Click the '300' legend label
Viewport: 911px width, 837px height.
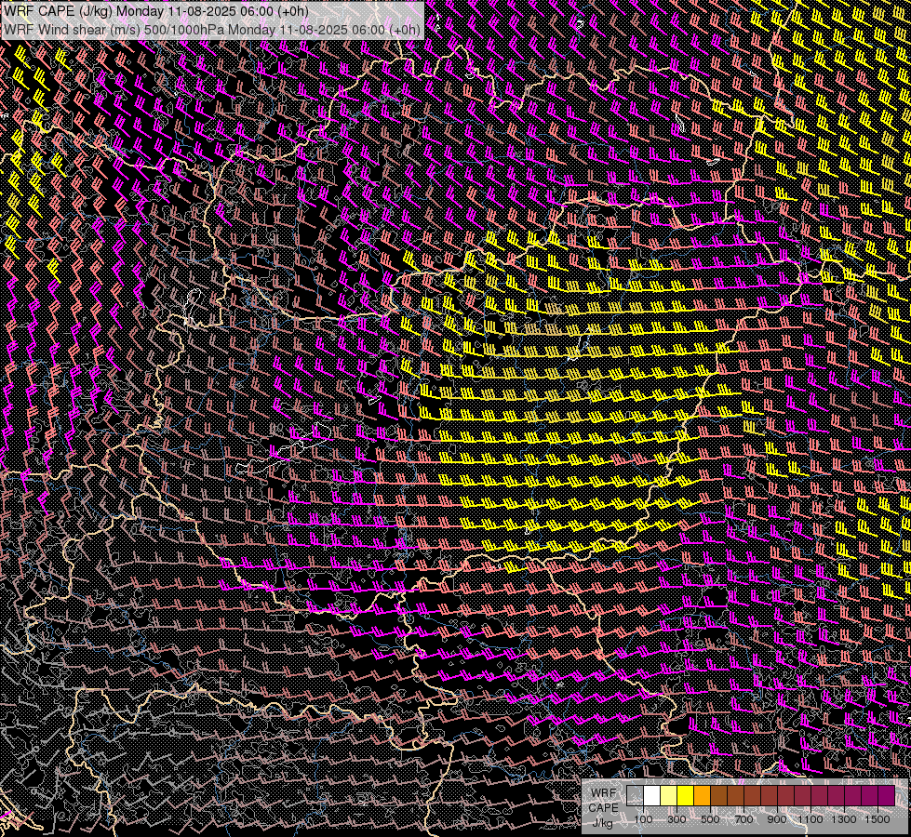677,819
